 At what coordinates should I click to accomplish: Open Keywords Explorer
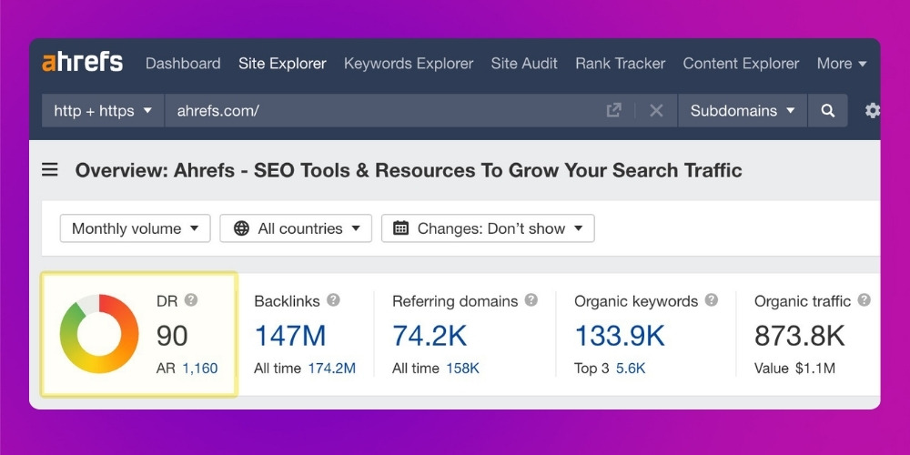coord(409,64)
